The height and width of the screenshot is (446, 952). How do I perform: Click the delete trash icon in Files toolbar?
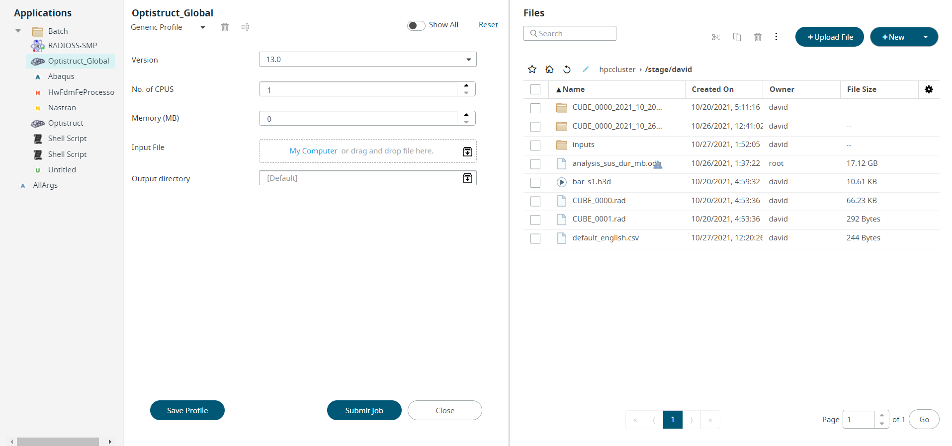click(758, 37)
